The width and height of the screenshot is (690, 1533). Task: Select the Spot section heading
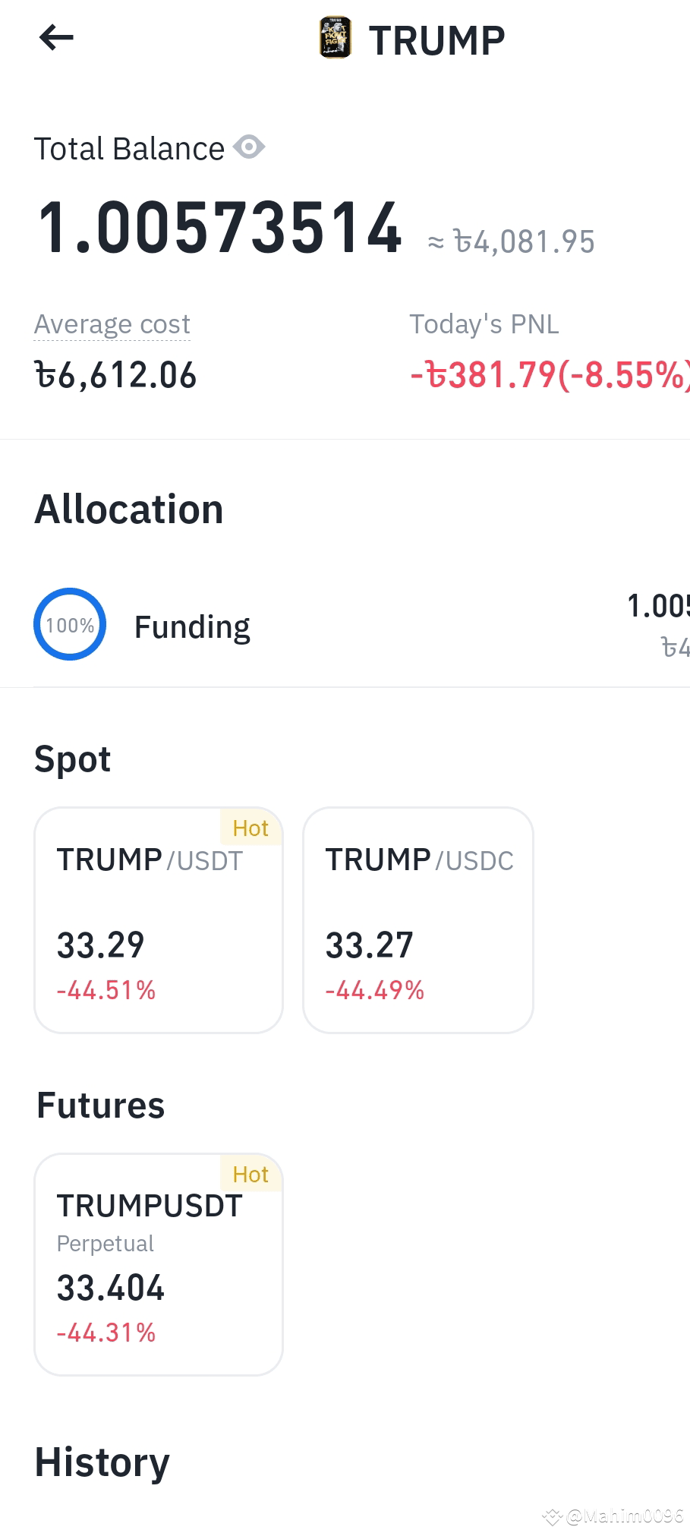[73, 760]
